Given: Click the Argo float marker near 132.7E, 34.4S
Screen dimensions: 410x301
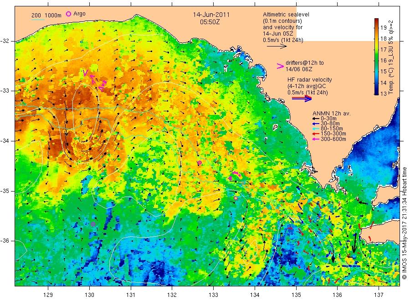Looking at the screenshot, I should [200, 163].
